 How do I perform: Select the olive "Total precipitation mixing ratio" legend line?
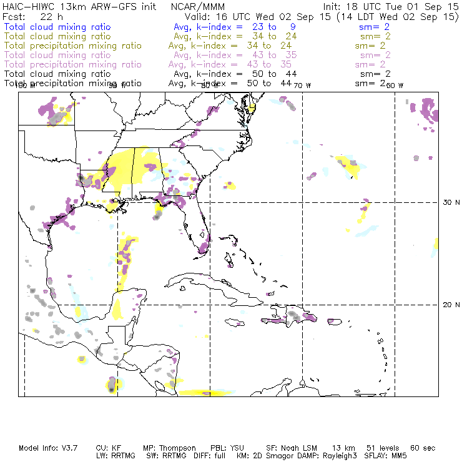click(73, 46)
